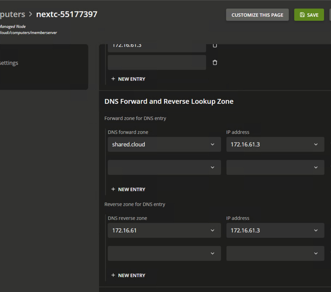
Task: Open the shared.cloud DNS forward zone dropdown
Action: (x=164, y=144)
